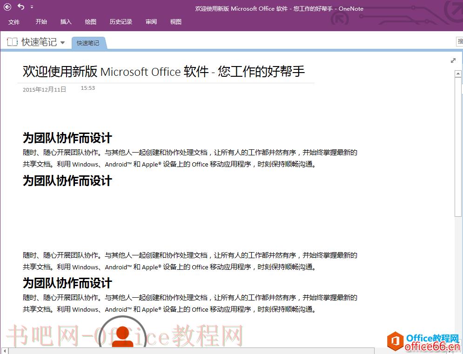463x354 pixels.
Task: Click the third 为团队协作而设计 heading
Action: pos(67,283)
